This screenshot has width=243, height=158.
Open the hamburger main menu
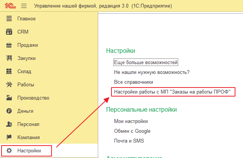click(24, 6)
